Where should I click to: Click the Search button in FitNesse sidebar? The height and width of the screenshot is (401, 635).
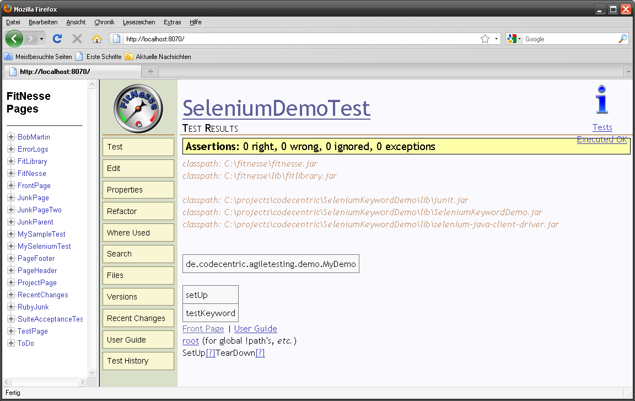[138, 254]
